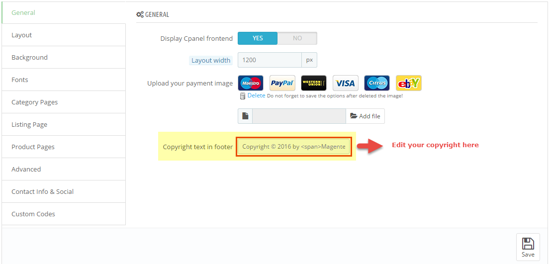This screenshot has width=550, height=264.
Task: Click the Cirrus card icon
Action: coord(377,83)
